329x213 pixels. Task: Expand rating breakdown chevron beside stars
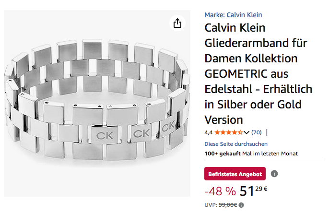247,132
